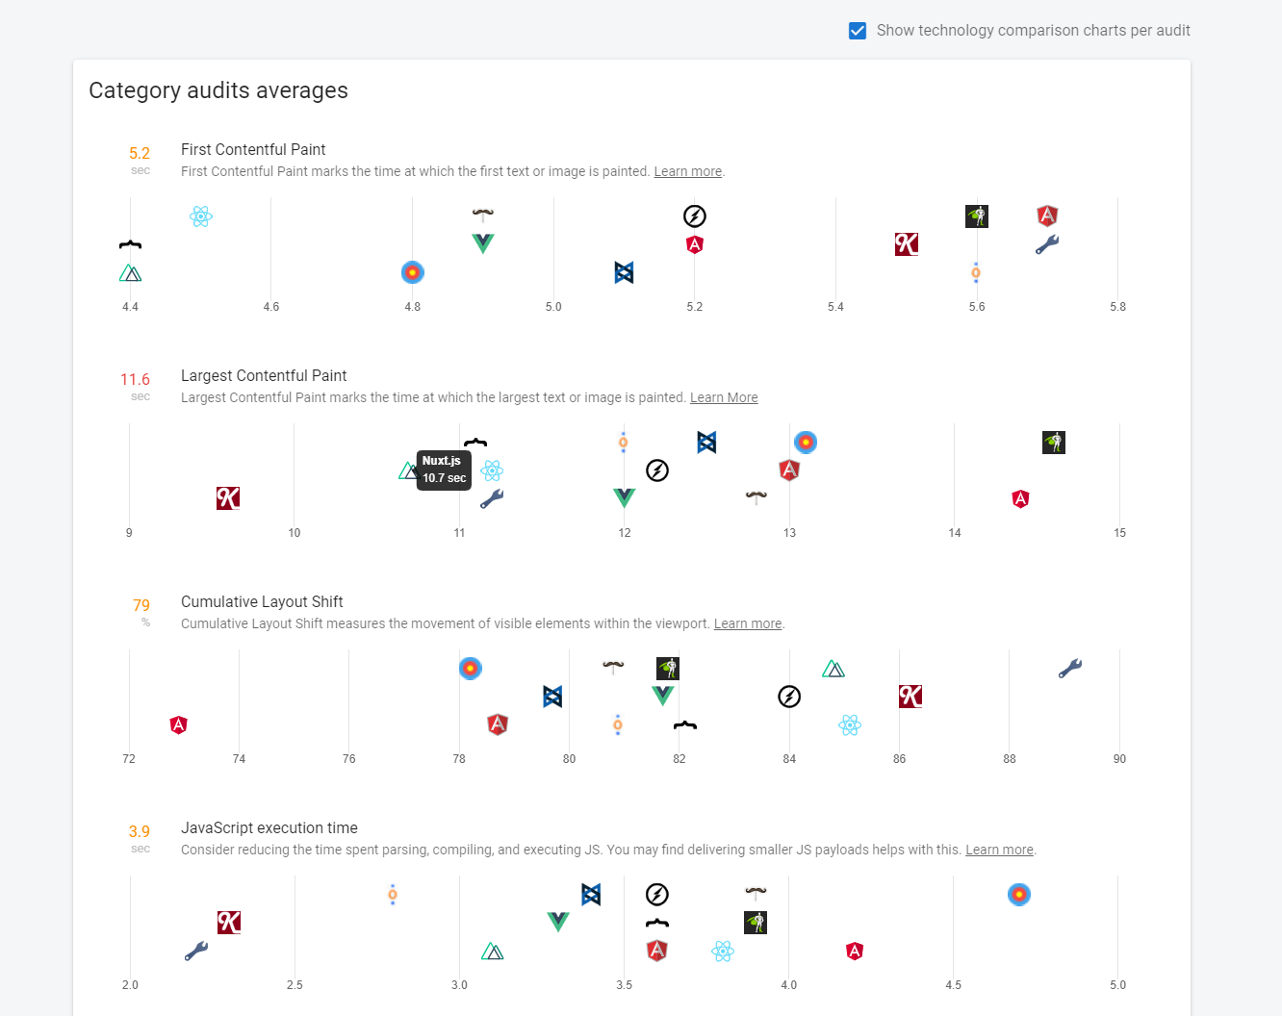Screen dimensions: 1282x1016
Task: Select the AMP lightning-bolt icon on Cumulative Layout Shift chart
Action: pos(789,696)
